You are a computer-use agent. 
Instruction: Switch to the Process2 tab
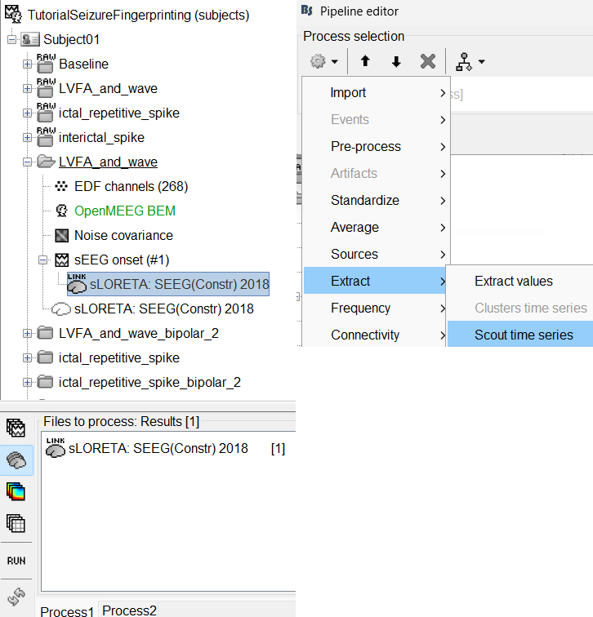pyautogui.click(x=129, y=610)
